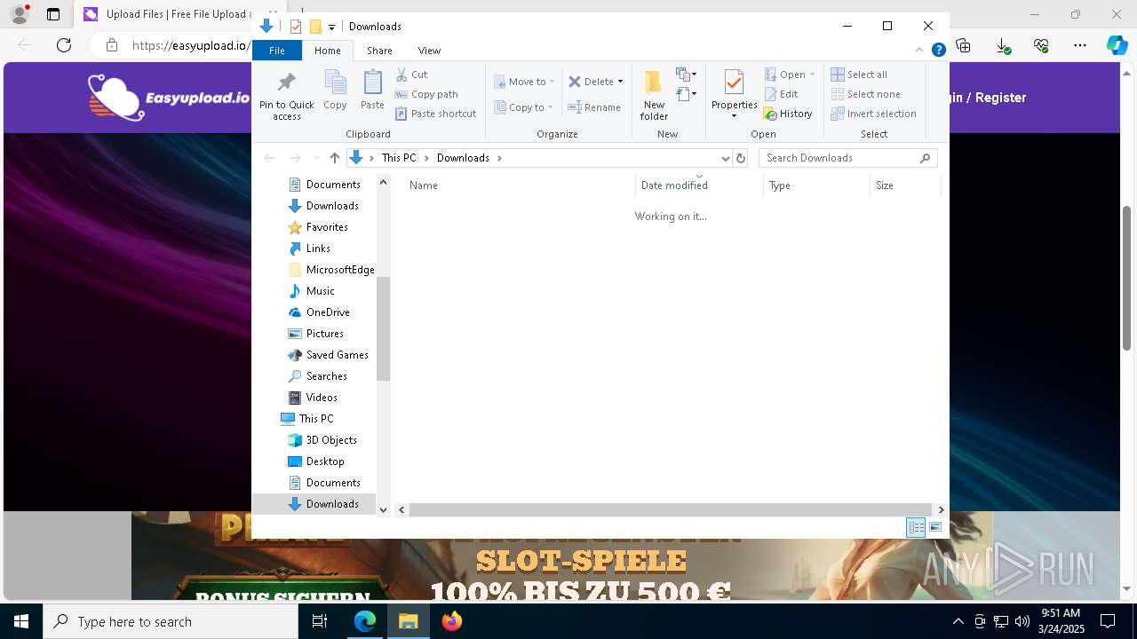Select Links in navigation pane
Viewport: 1137px width, 639px height.
[x=318, y=248]
